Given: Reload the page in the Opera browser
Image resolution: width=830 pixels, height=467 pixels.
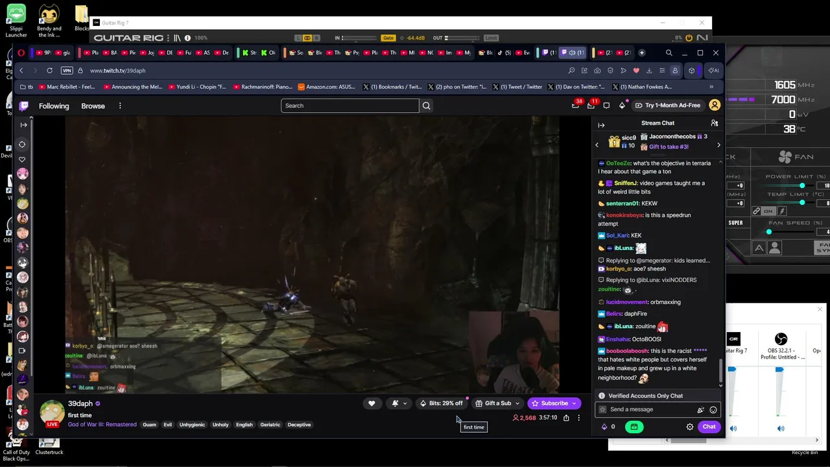Looking at the screenshot, I should tap(49, 70).
